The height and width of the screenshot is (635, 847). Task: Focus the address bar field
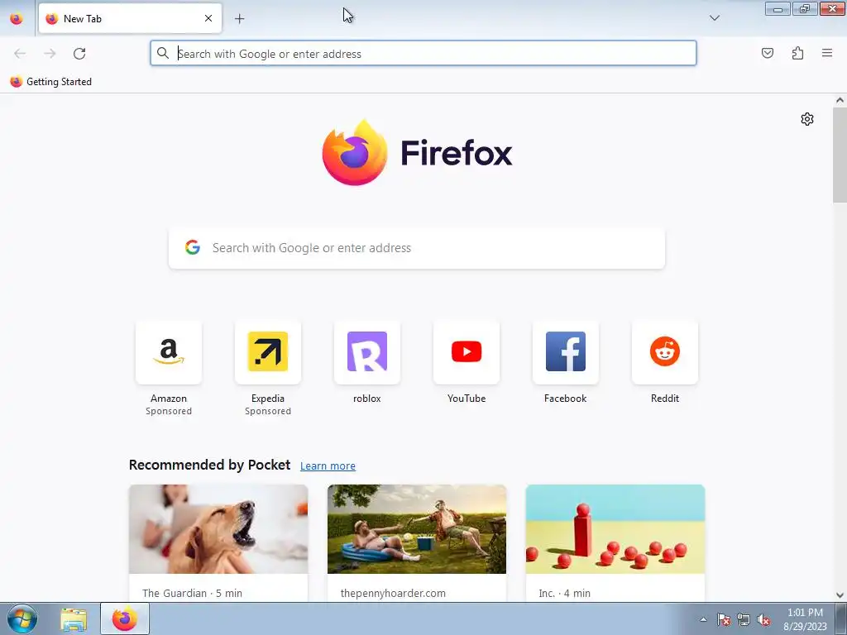(423, 53)
